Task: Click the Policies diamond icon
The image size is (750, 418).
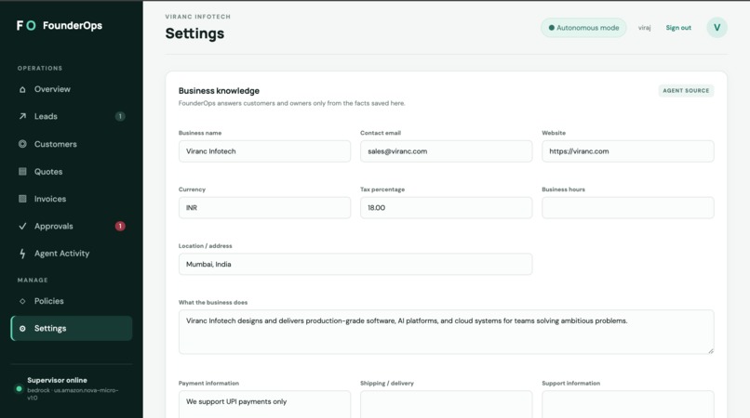Action: point(22,301)
